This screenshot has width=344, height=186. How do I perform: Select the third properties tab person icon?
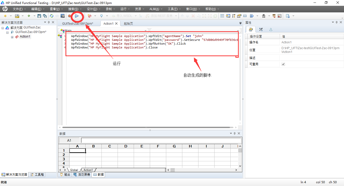point(271,29)
